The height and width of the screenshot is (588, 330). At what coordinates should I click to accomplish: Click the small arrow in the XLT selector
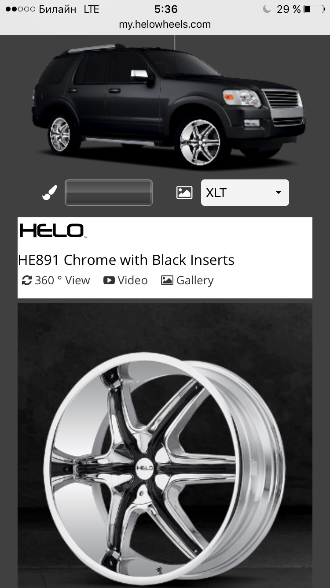[278, 193]
